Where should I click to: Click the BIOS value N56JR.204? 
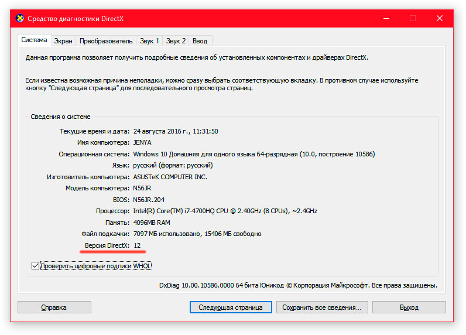149,200
